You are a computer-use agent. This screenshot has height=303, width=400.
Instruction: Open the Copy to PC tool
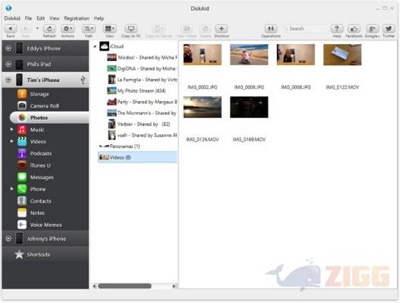coord(131,29)
